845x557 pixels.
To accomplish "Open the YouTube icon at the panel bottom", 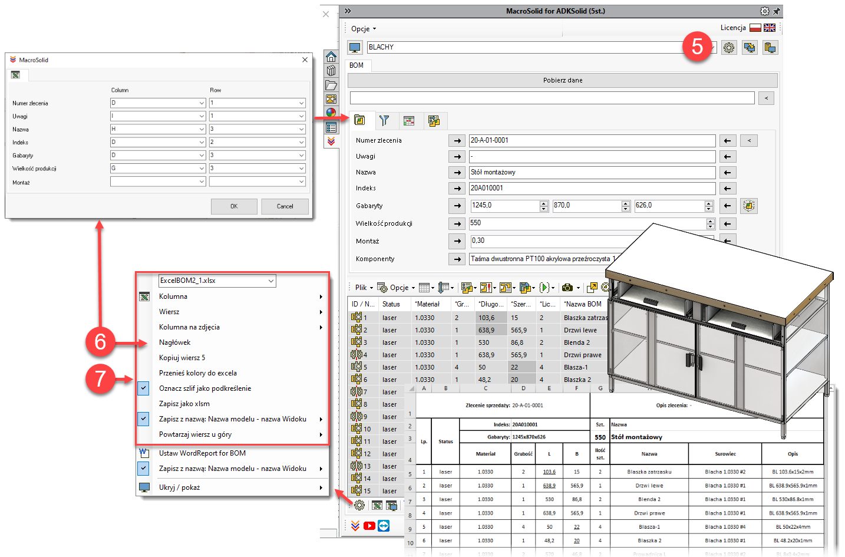I will click(x=369, y=526).
